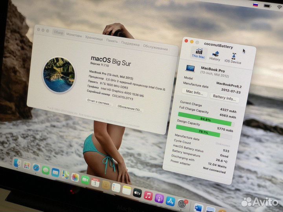Open System Preferences with update badge
The width and height of the screenshot is (283, 212).
(182, 204)
